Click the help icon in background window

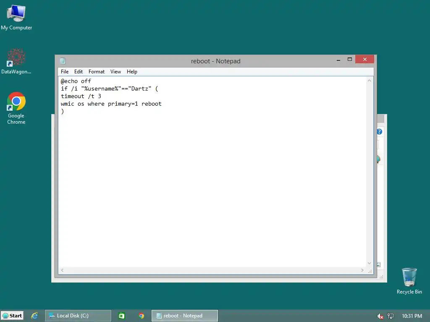pyautogui.click(x=380, y=132)
